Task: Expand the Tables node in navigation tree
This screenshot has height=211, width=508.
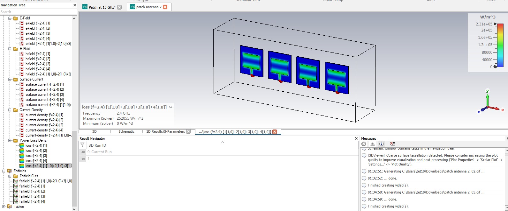Action: point(4,207)
